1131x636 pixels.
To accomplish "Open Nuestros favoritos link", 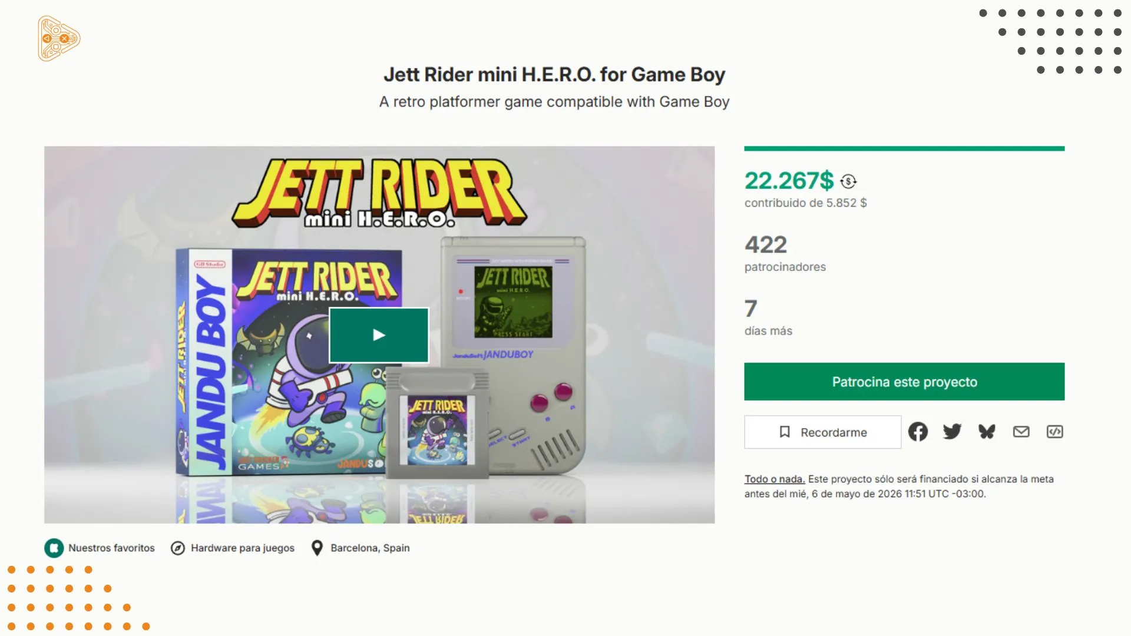I will tap(111, 548).
